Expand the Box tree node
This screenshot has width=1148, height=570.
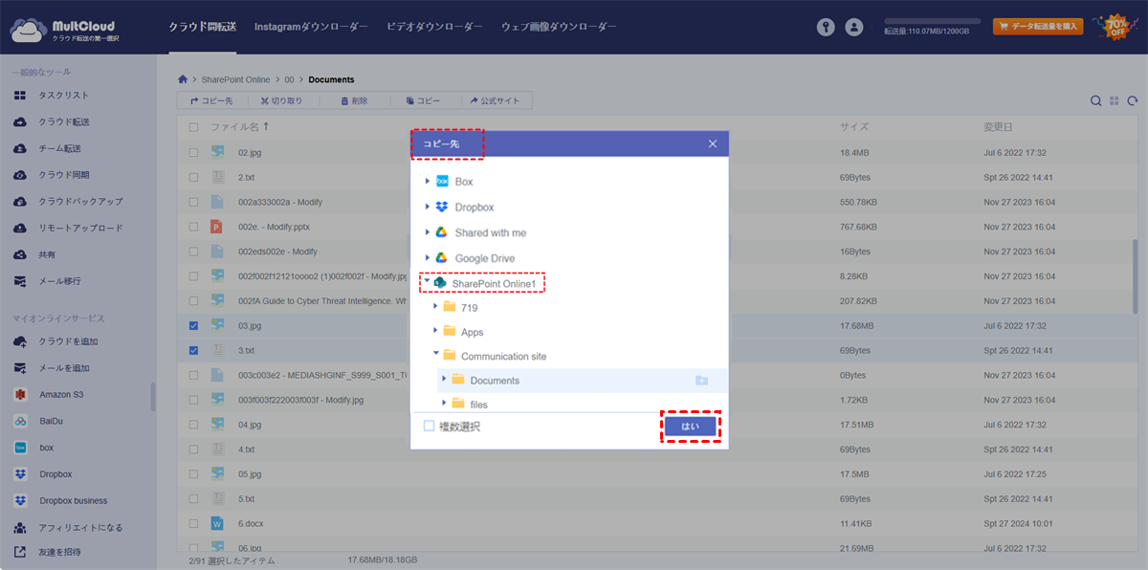(x=427, y=181)
